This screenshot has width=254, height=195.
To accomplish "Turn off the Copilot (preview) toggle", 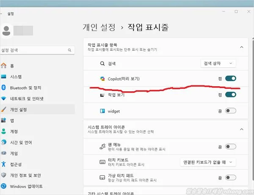I will (230, 78).
